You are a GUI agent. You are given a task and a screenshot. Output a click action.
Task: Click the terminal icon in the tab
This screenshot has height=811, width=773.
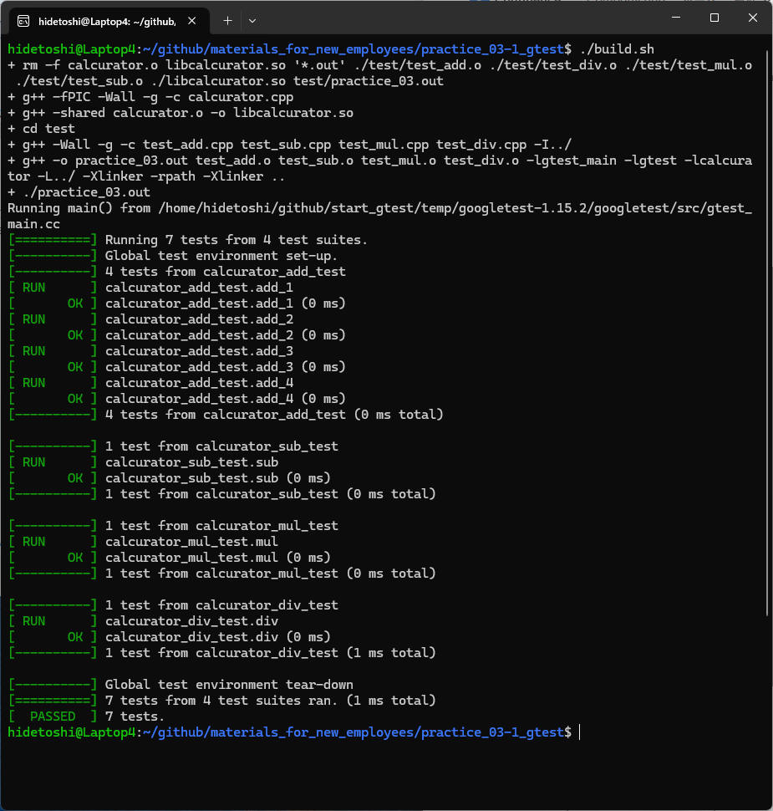[24, 20]
